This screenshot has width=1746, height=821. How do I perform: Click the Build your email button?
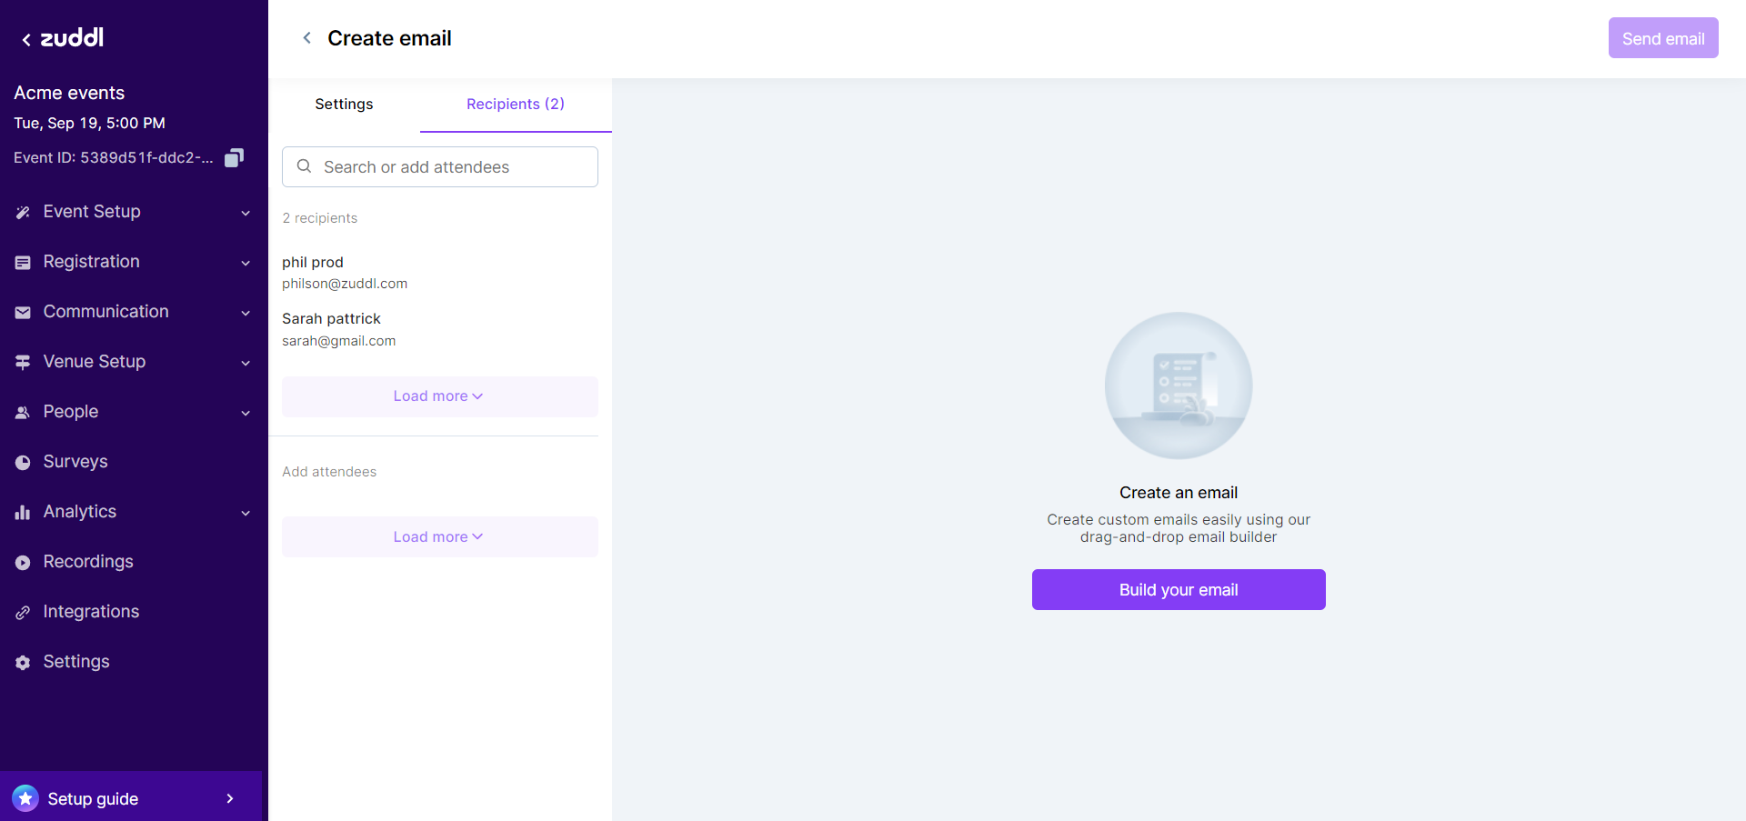pyautogui.click(x=1178, y=589)
